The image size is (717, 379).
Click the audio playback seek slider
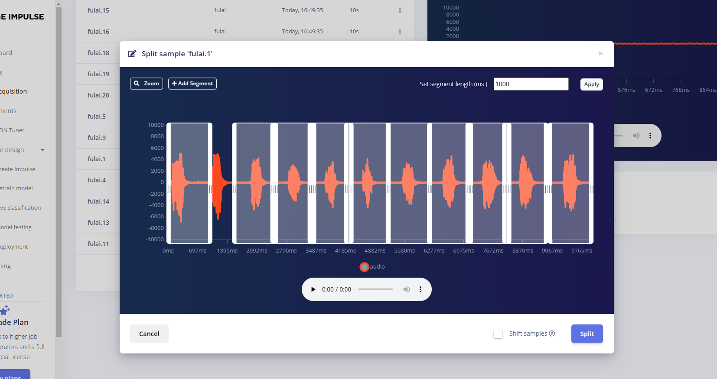click(375, 289)
